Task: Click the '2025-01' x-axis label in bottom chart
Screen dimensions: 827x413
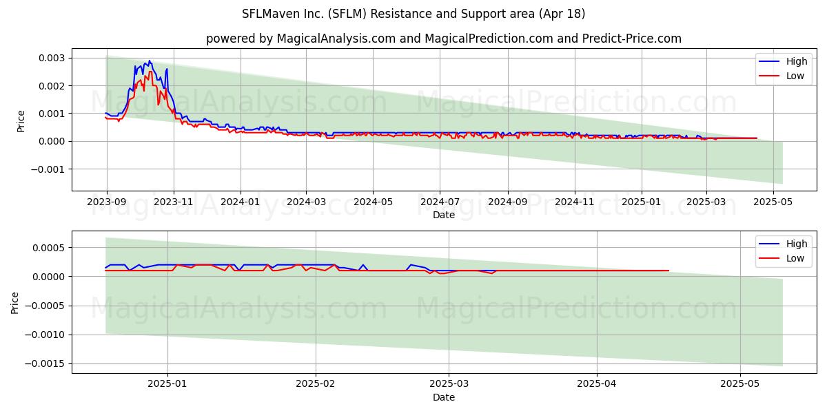Action: tap(167, 384)
